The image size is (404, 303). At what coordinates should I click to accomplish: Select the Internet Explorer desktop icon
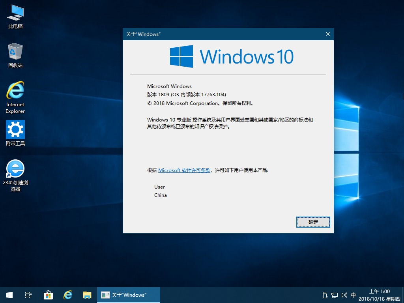click(x=15, y=97)
